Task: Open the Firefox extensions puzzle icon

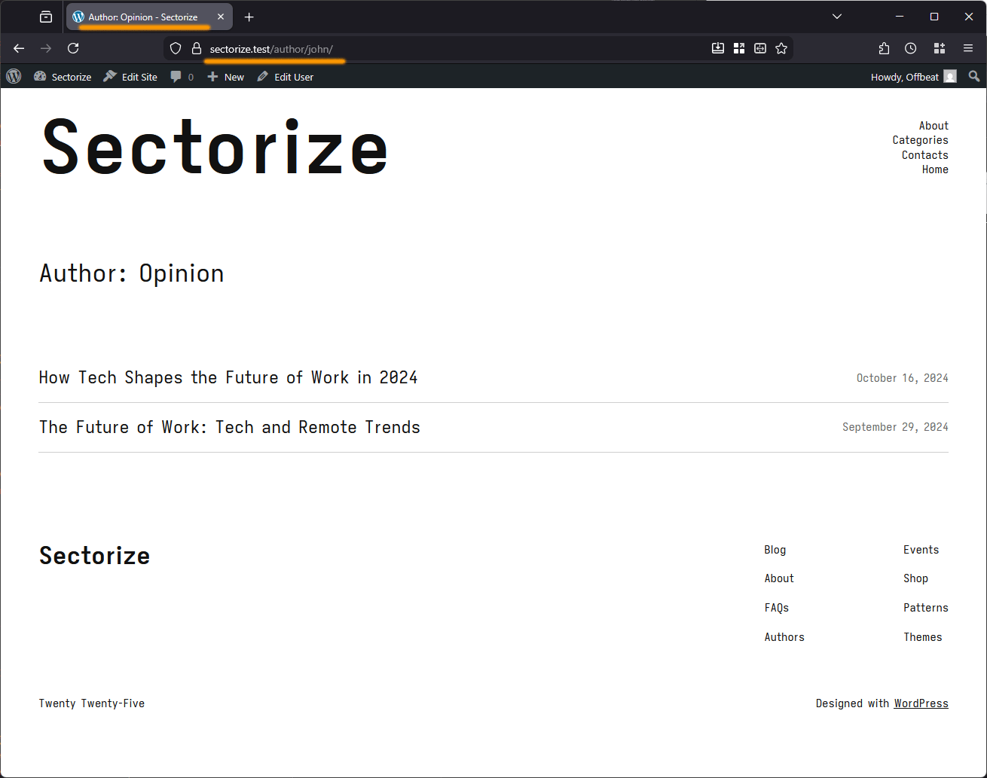Action: [x=883, y=47]
